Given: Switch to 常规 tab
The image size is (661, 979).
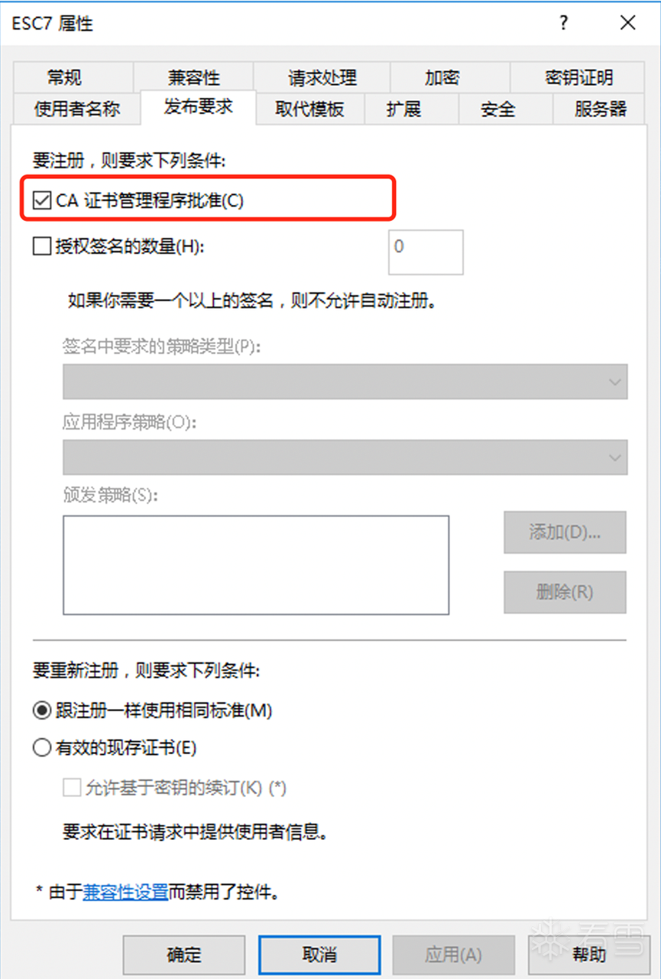Looking at the screenshot, I should click(64, 77).
